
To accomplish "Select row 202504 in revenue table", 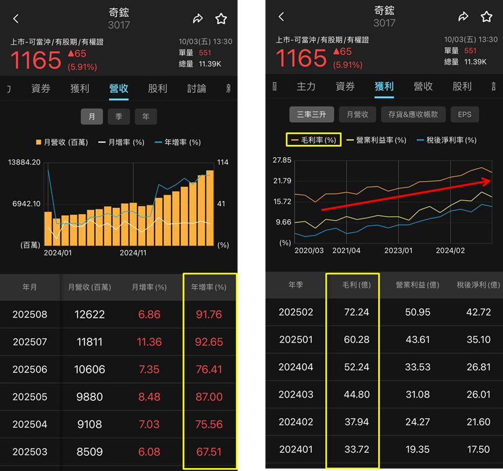I will point(119,424).
